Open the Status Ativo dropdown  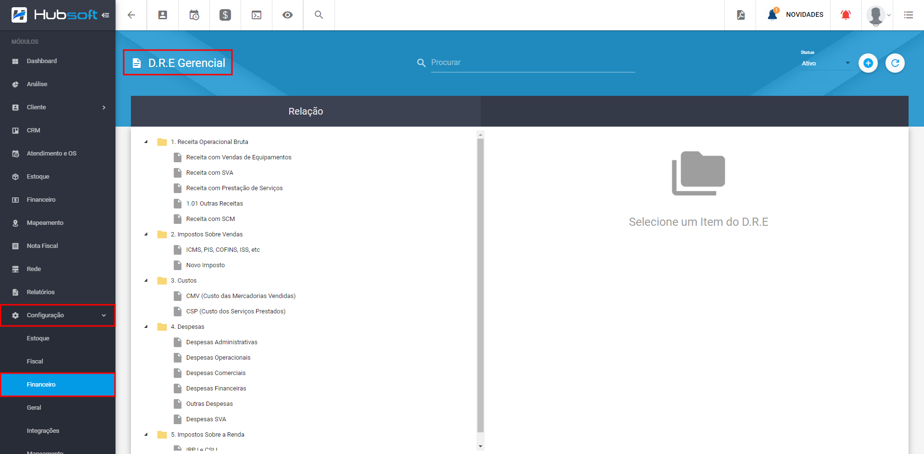tap(826, 63)
